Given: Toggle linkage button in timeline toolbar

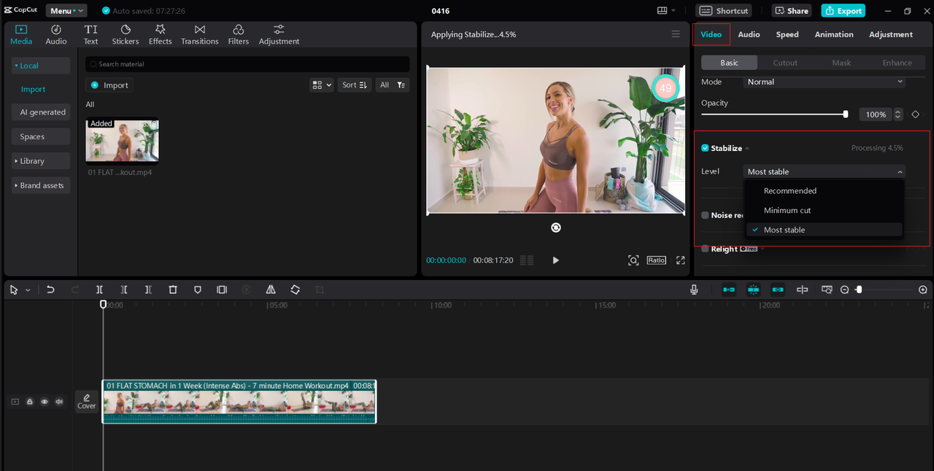Looking at the screenshot, I should click(778, 289).
